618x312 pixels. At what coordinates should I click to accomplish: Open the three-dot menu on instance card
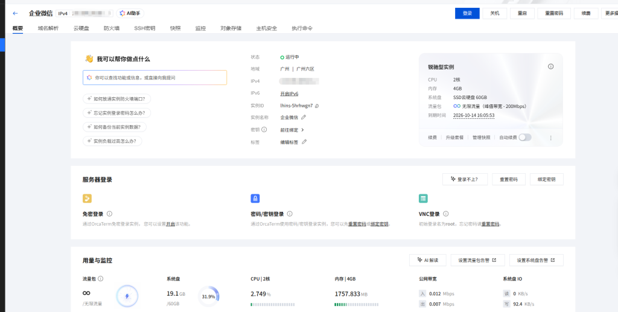[x=550, y=138]
